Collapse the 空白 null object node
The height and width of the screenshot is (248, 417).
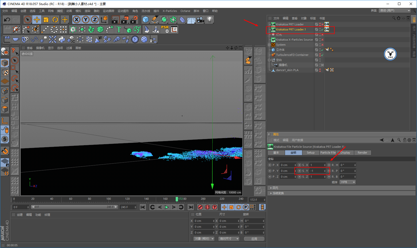(x=269, y=60)
